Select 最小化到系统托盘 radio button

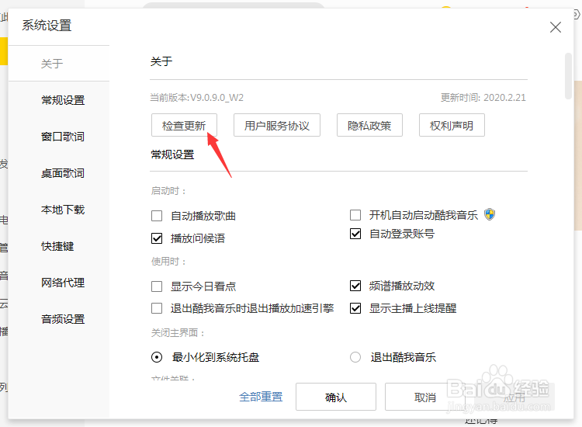pos(157,357)
